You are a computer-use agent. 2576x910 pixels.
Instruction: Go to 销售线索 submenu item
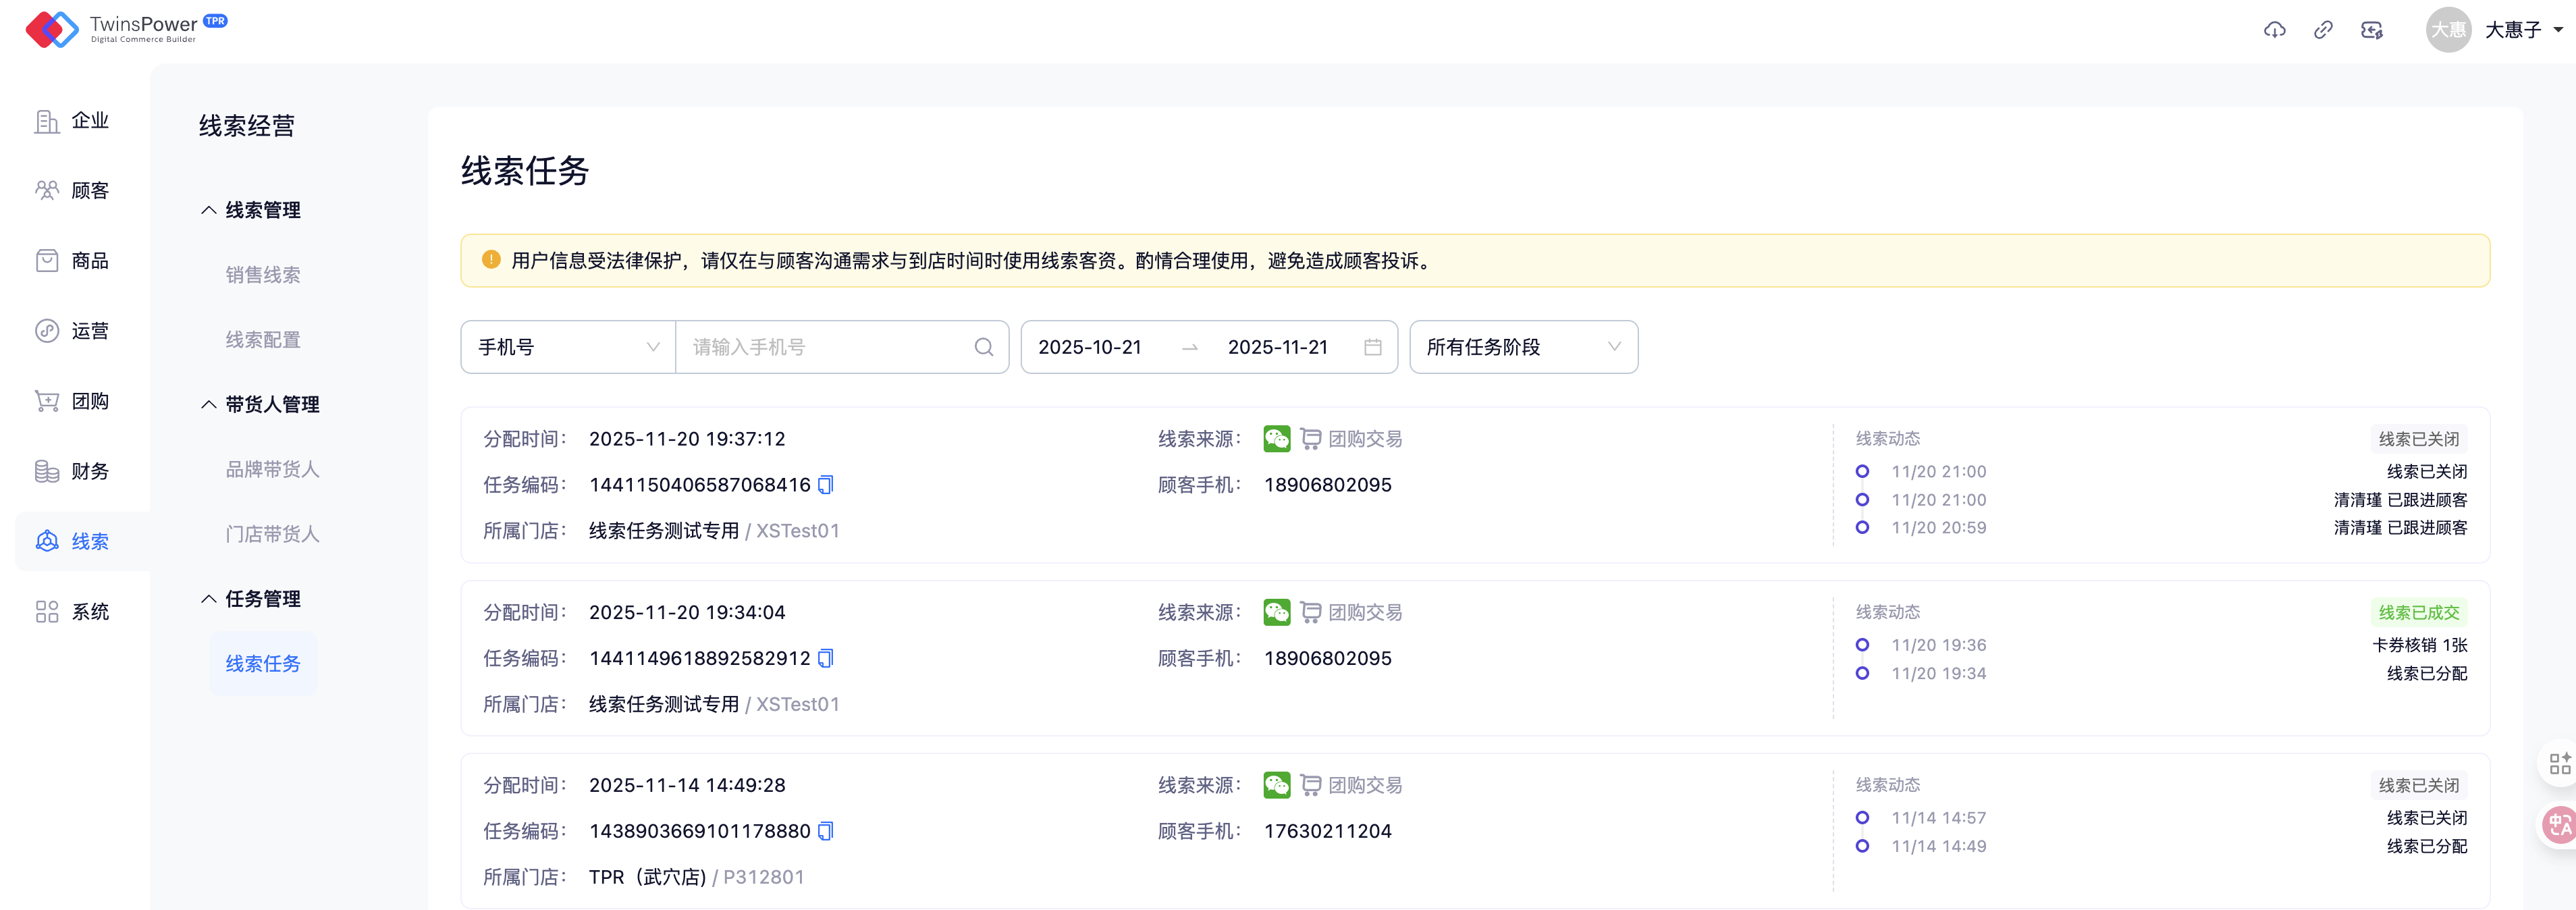coord(263,275)
